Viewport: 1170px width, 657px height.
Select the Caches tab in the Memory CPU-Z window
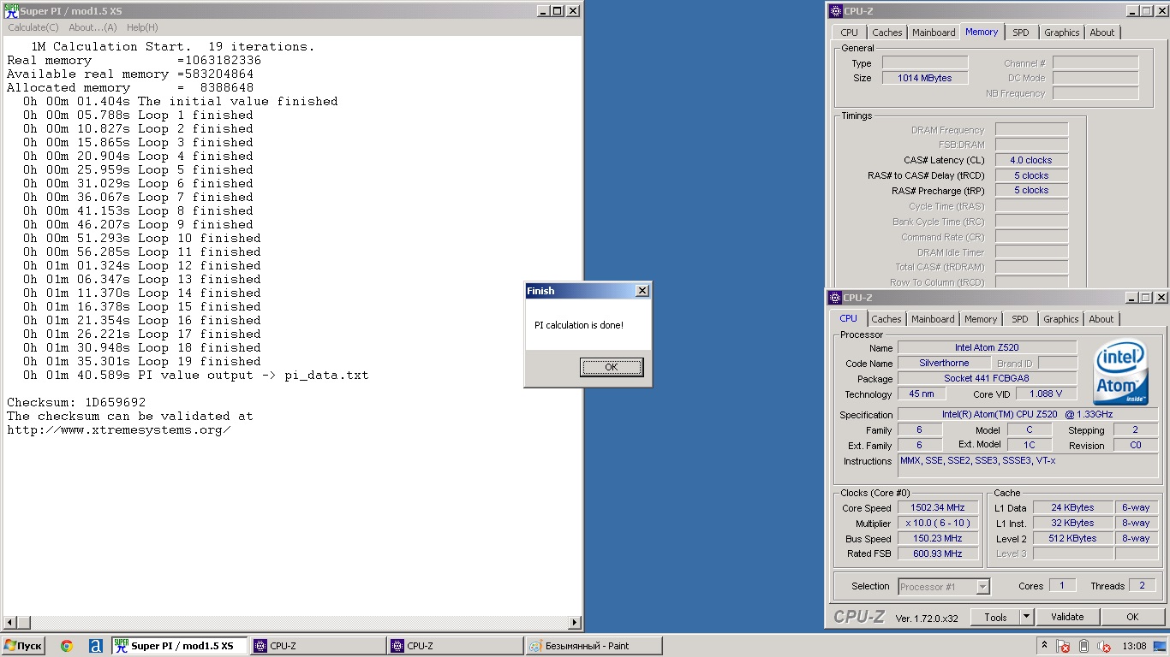tap(887, 33)
